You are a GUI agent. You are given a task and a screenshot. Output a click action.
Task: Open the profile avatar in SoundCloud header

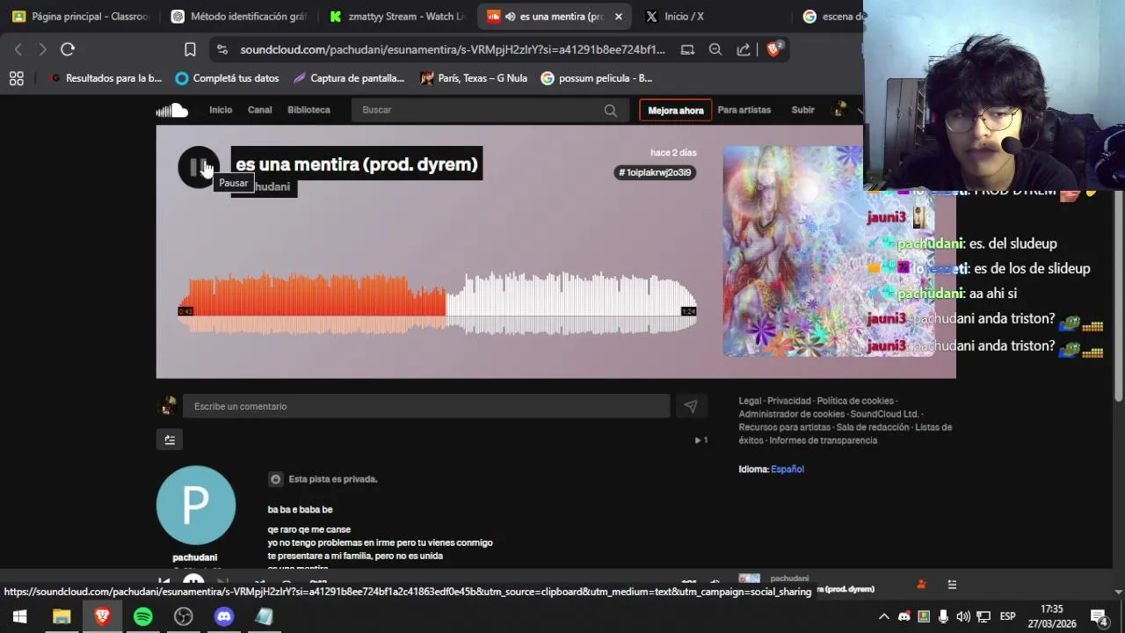pyautogui.click(x=840, y=110)
